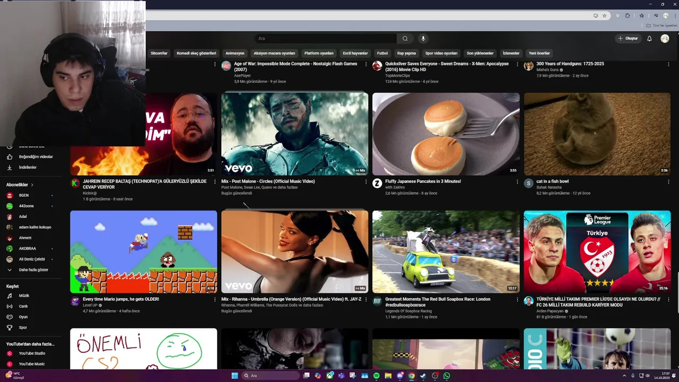679x382 pixels.
Task: Start voice search with microphone icon
Action: [423, 38]
